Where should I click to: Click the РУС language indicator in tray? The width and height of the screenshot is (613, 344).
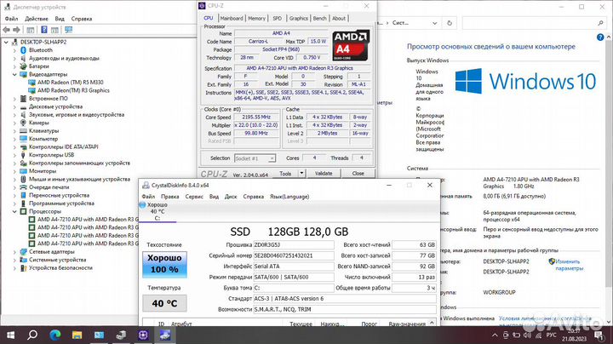pyautogui.click(x=551, y=335)
